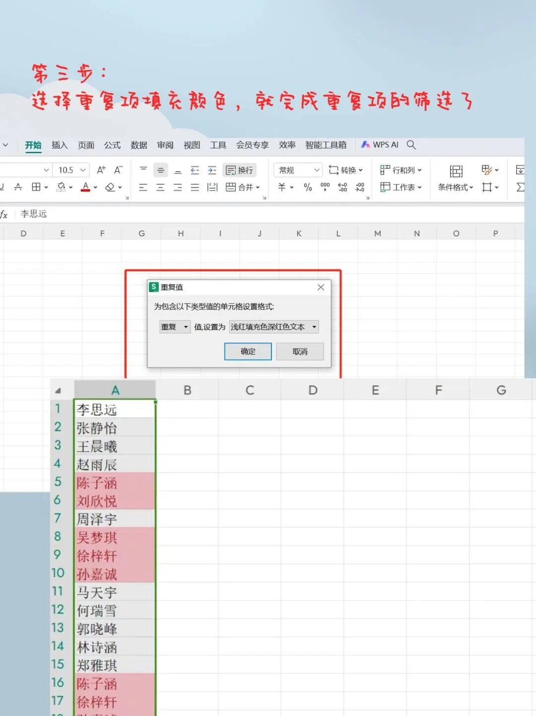Viewport: 536px width, 716px height.
Task: Click the WPS AI button
Action: pyautogui.click(x=380, y=144)
